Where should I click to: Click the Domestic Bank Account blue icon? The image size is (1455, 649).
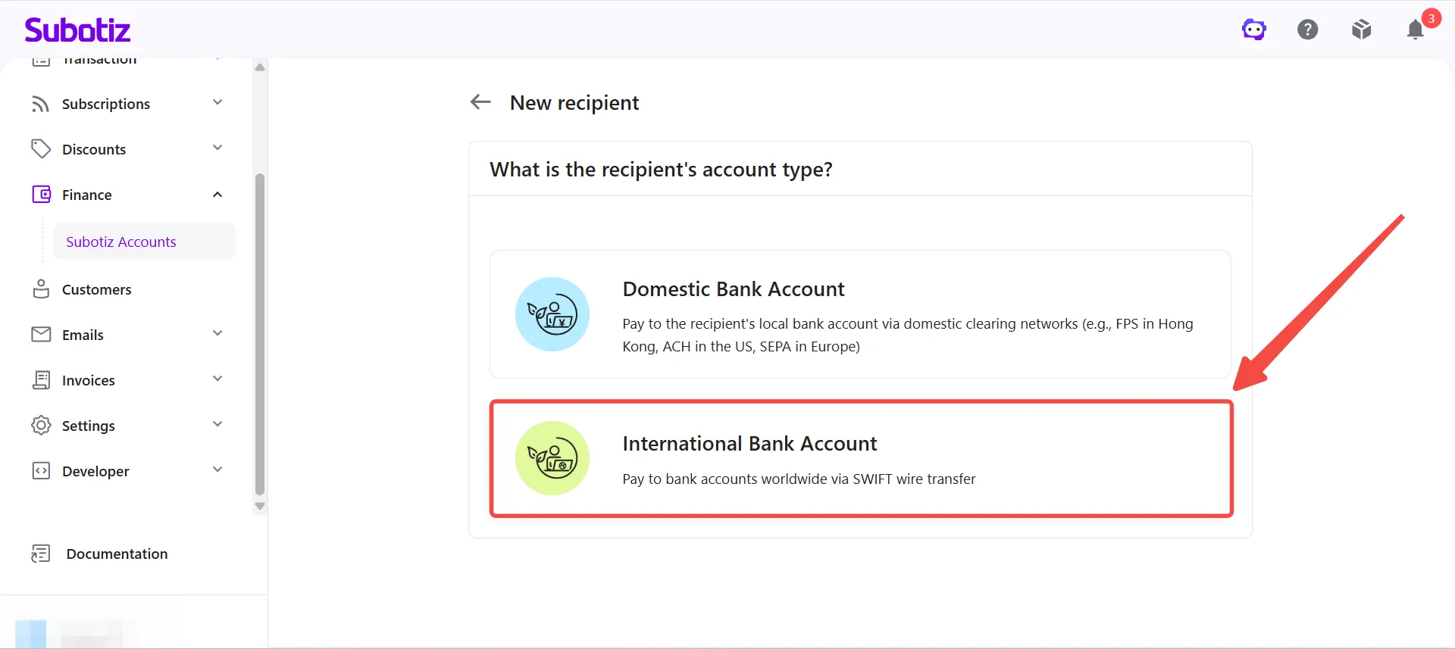(x=552, y=314)
